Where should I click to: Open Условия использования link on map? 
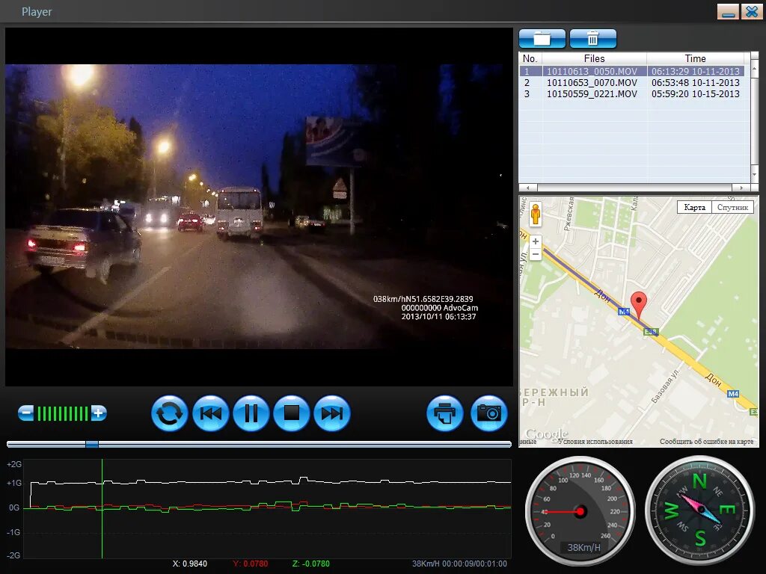(595, 441)
